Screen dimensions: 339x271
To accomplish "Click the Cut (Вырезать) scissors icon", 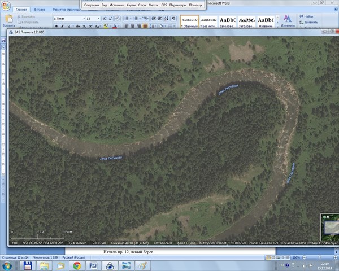I will [x=18, y=16].
